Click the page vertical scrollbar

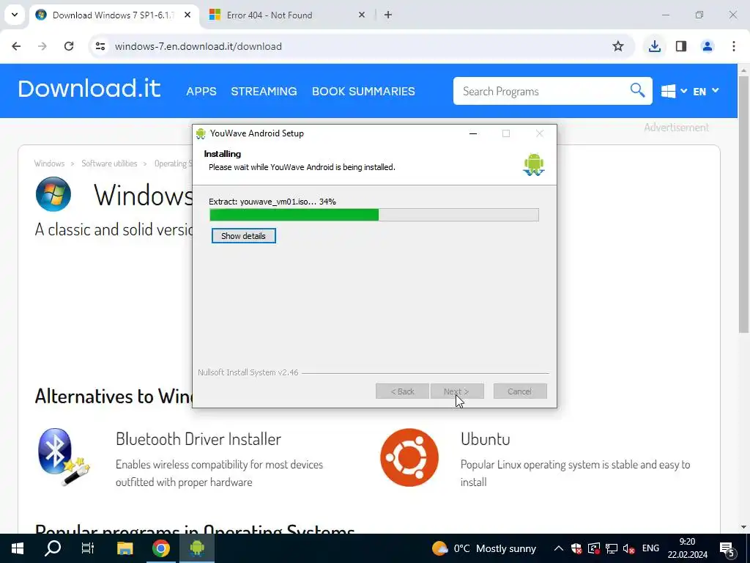coord(743,204)
